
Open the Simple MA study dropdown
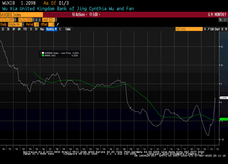15,24
